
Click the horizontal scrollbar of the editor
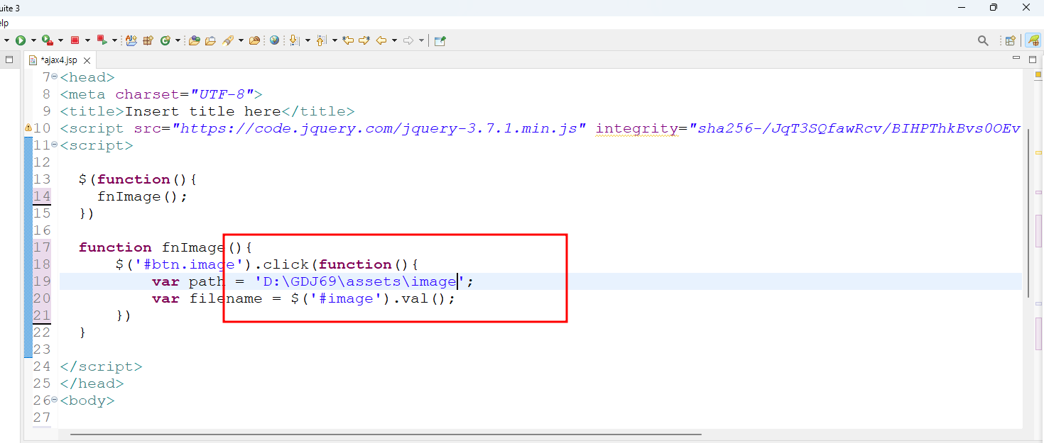[386, 434]
